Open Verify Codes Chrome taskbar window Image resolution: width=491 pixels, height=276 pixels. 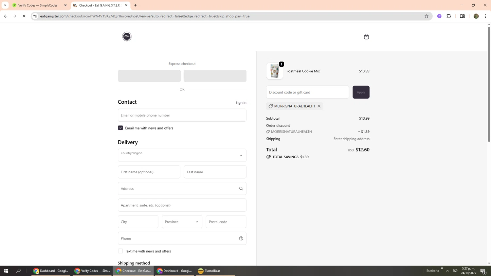pyautogui.click(x=92, y=271)
